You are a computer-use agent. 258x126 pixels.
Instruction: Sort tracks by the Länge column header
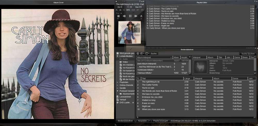188,79
